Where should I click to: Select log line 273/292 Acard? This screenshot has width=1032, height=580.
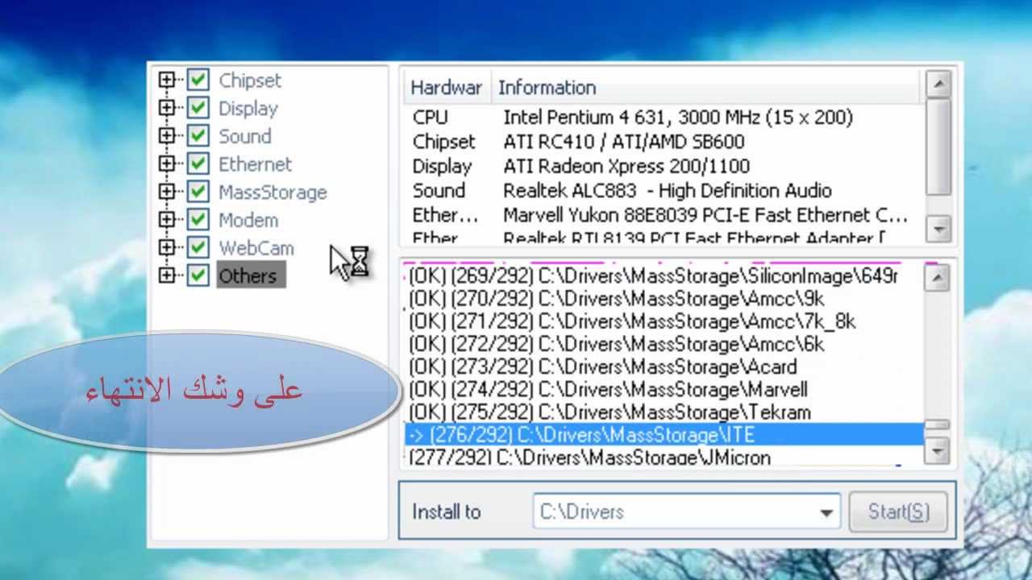coord(664,367)
